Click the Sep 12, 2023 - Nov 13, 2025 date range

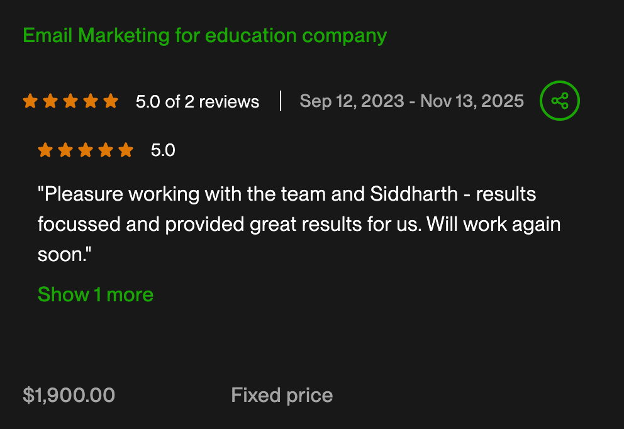[x=411, y=101]
